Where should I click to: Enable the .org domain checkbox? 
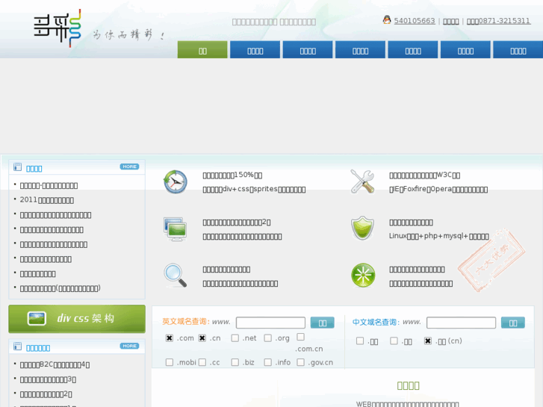click(x=267, y=338)
